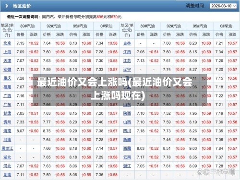This screenshot has height=180, width=240.
Task: Select the 湖南 region link
Action: 7,175
